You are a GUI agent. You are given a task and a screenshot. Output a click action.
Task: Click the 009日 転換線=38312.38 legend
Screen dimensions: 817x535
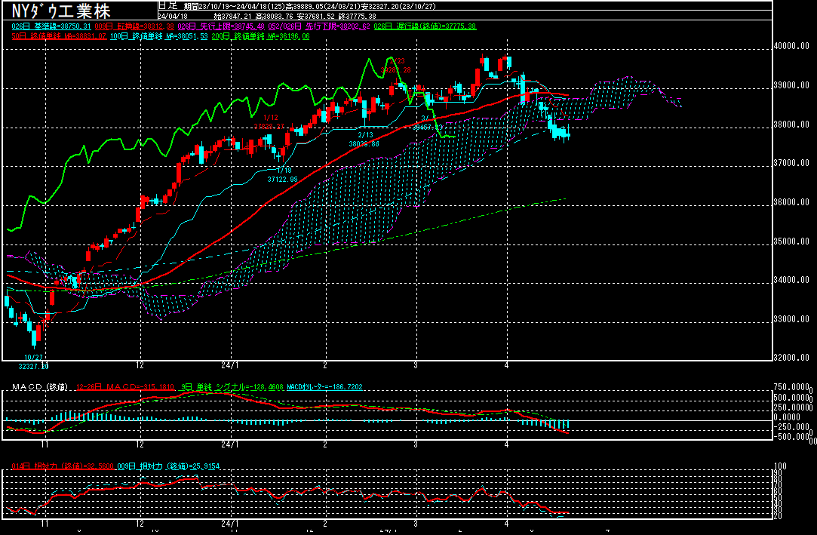click(134, 26)
